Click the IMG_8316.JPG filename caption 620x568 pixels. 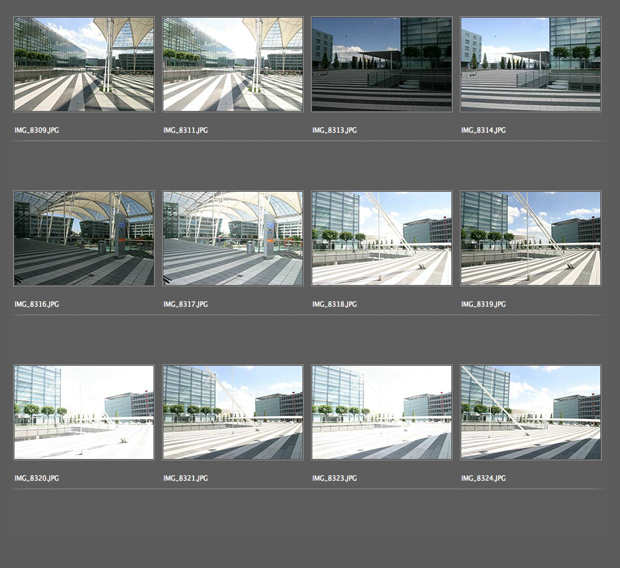[37, 305]
